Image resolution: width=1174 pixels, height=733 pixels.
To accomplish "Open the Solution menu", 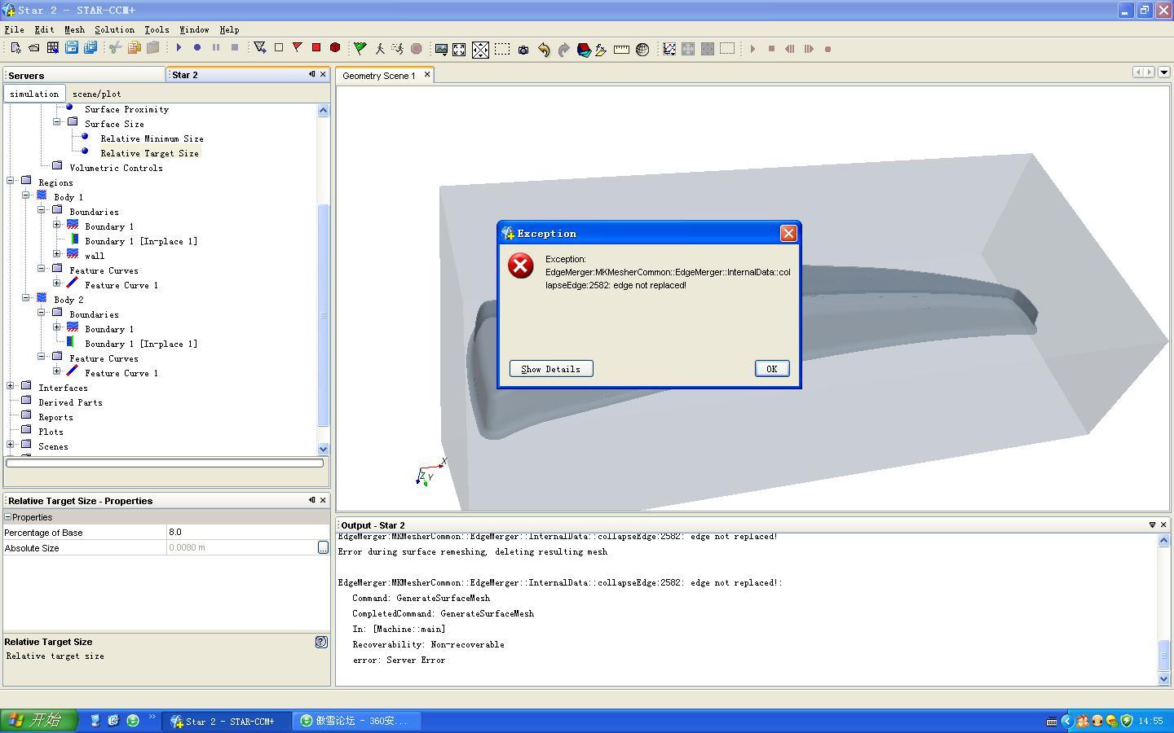I will [x=114, y=29].
